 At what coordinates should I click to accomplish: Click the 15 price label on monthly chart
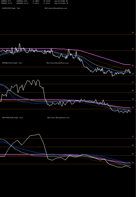pyautogui.click(x=133, y=154)
